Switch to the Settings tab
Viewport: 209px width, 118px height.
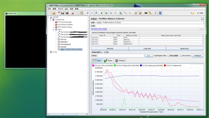pyautogui.click(x=120, y=61)
